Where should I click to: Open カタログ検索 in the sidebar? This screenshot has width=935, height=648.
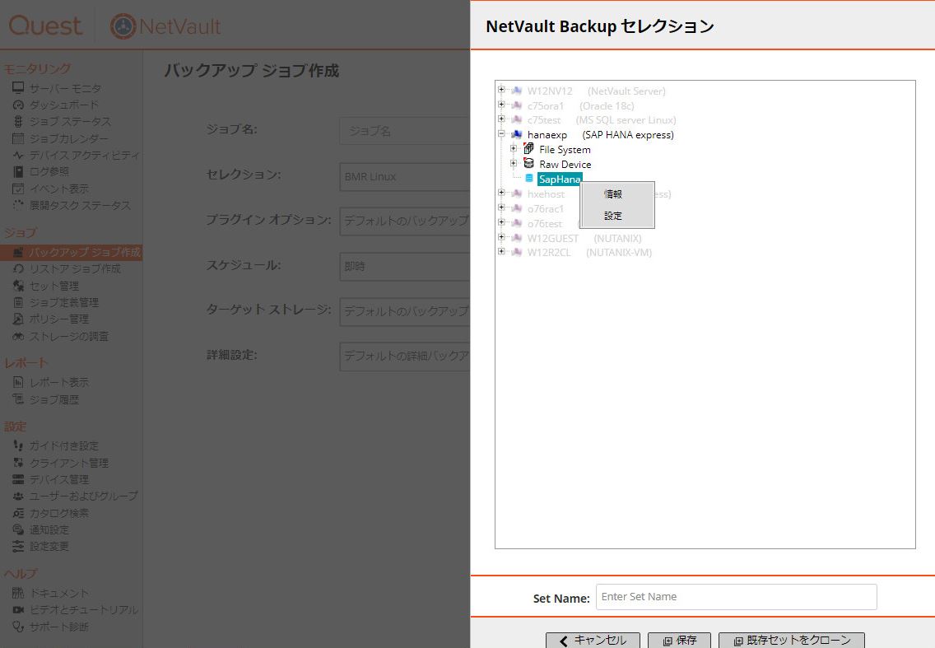59,513
